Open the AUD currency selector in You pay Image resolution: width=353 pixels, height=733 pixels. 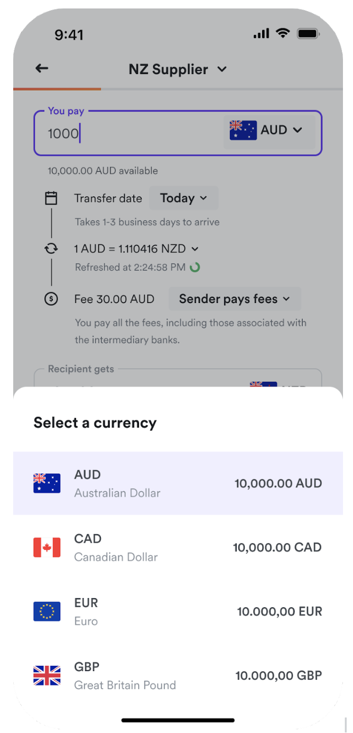[270, 130]
